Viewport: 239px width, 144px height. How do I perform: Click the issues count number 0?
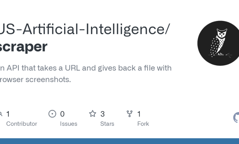pos(62,114)
